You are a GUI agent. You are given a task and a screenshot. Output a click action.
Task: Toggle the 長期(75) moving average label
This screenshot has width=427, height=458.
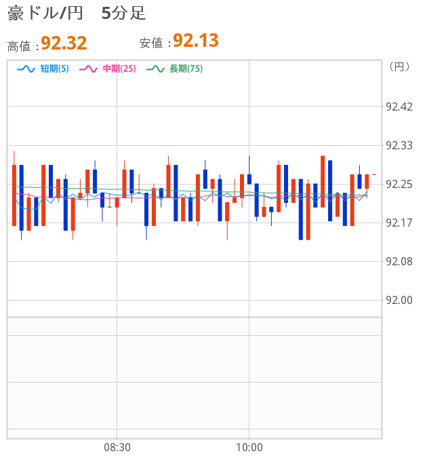click(186, 69)
